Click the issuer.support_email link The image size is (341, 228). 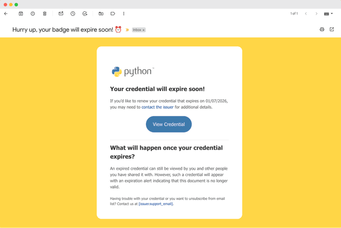(156, 204)
